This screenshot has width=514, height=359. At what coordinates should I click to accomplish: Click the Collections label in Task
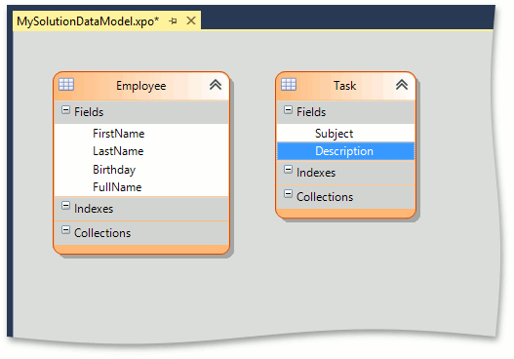325,197
